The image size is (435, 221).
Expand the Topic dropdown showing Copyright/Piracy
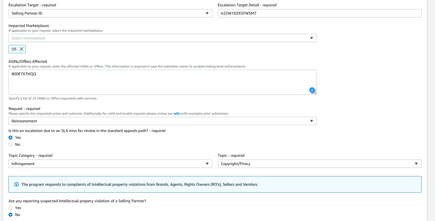point(319,164)
